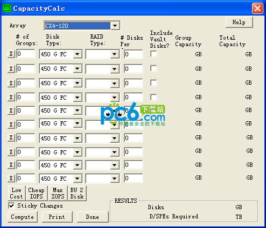Open ninth row RAID Type dropdown

pos(115,165)
